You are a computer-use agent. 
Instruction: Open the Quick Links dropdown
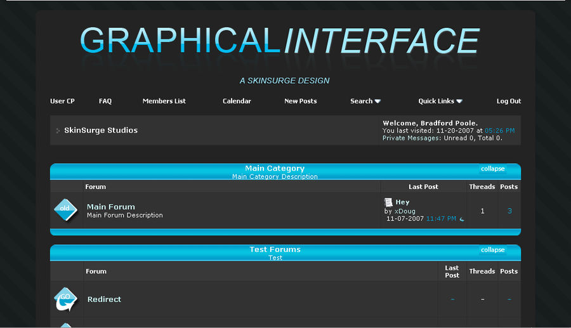point(440,102)
